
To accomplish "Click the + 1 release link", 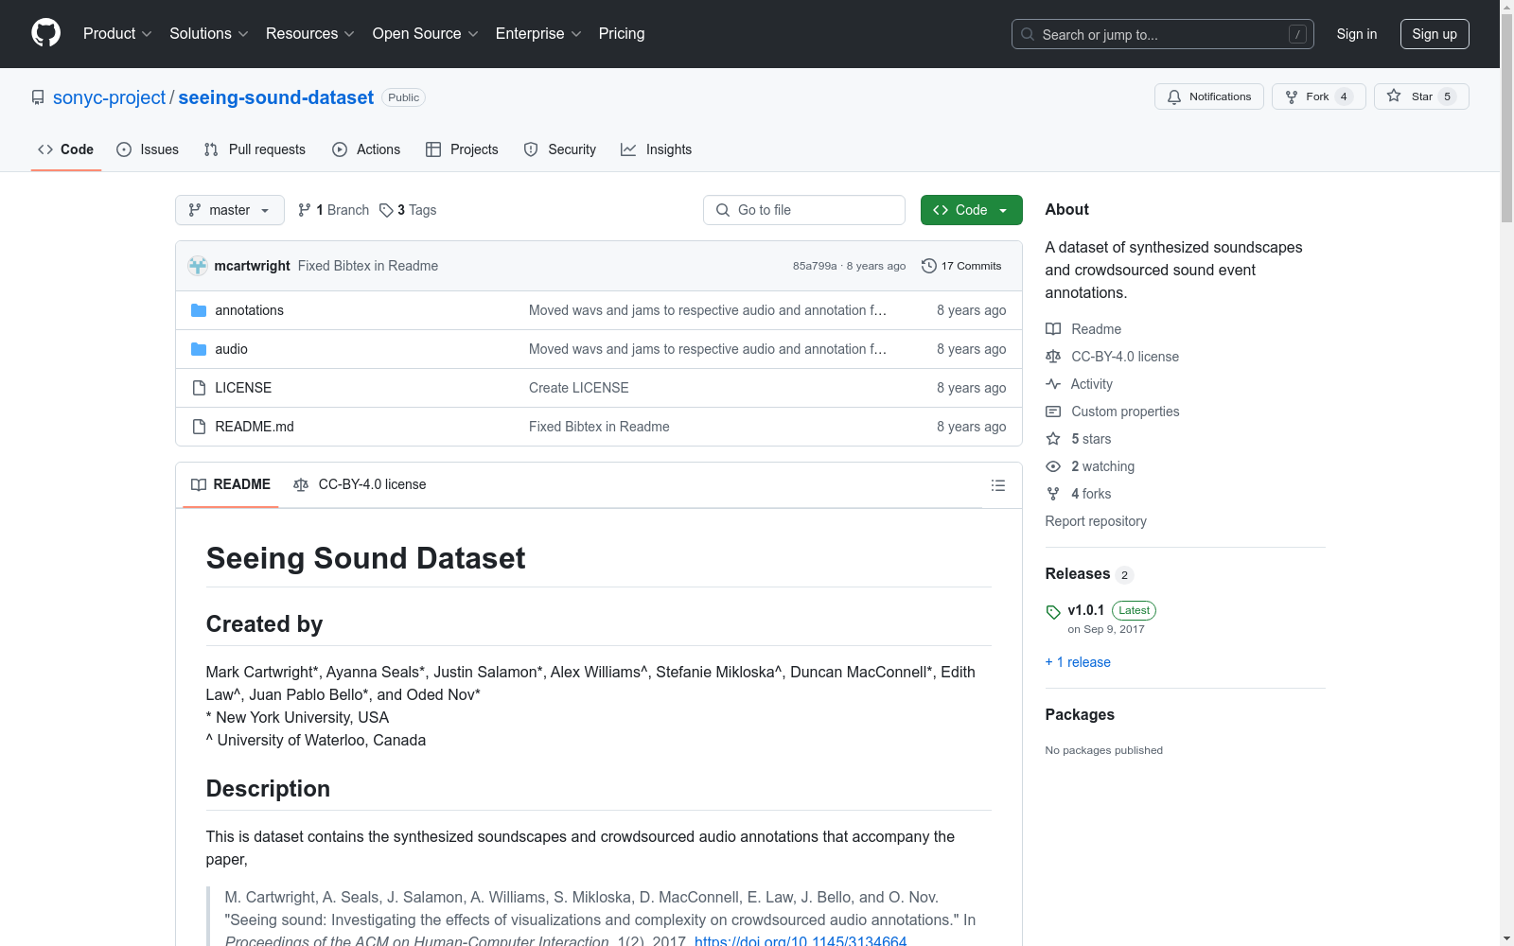I will coord(1078,662).
